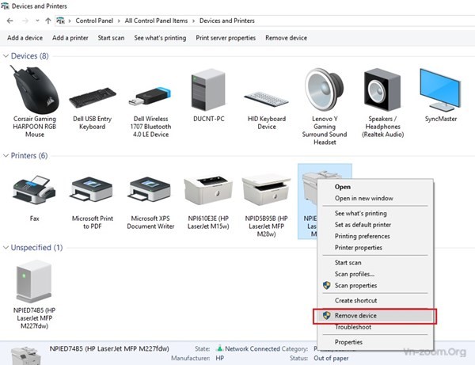Screen dimensions: 475x365
Task: Select NPID5B95B HP LaserJet MFP M28w printer
Action: click(x=267, y=190)
